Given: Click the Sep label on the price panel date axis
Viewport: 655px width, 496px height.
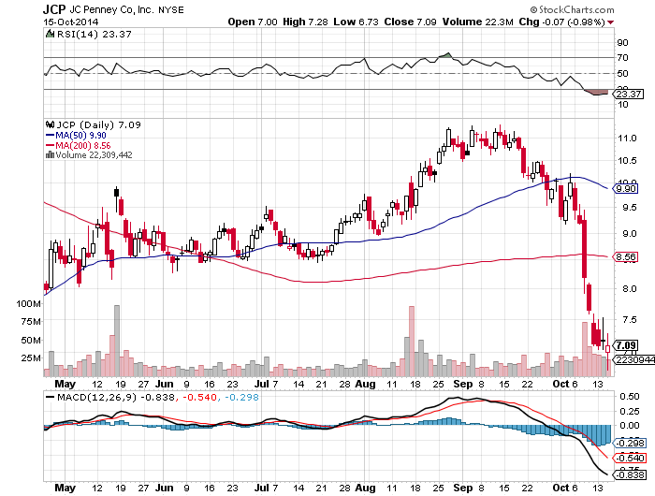Looking at the screenshot, I should point(463,384).
